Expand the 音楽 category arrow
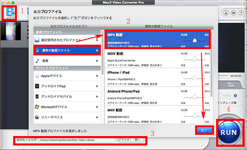The width and height of the screenshot is (247, 150). [x=97, y=61]
